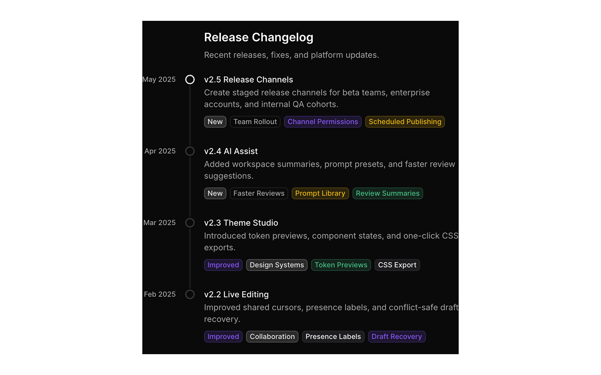Viewport: 601px width, 375px height.
Task: Open the v2.5 Release Channels entry title
Action: pos(248,80)
